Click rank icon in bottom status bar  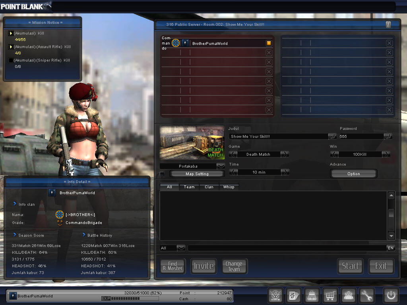pyautogui.click(x=13, y=295)
